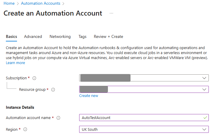The image size is (217, 139).
Task: Click info icon next to Automation account name
Action: (58, 118)
